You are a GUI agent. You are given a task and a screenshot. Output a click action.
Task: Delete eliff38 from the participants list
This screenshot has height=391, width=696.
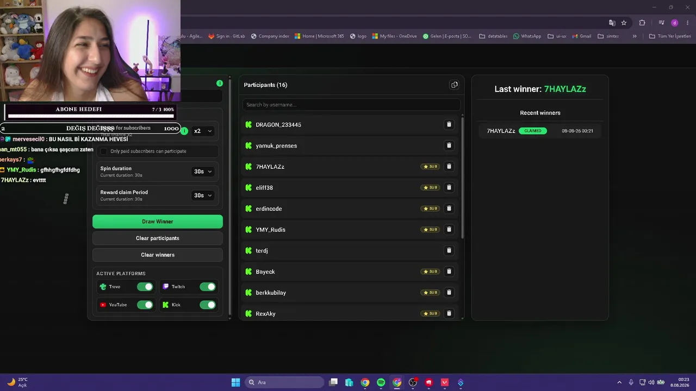tap(449, 187)
